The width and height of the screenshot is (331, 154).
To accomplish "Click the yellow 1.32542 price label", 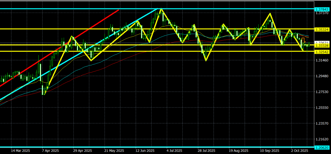I will (x=321, y=52).
